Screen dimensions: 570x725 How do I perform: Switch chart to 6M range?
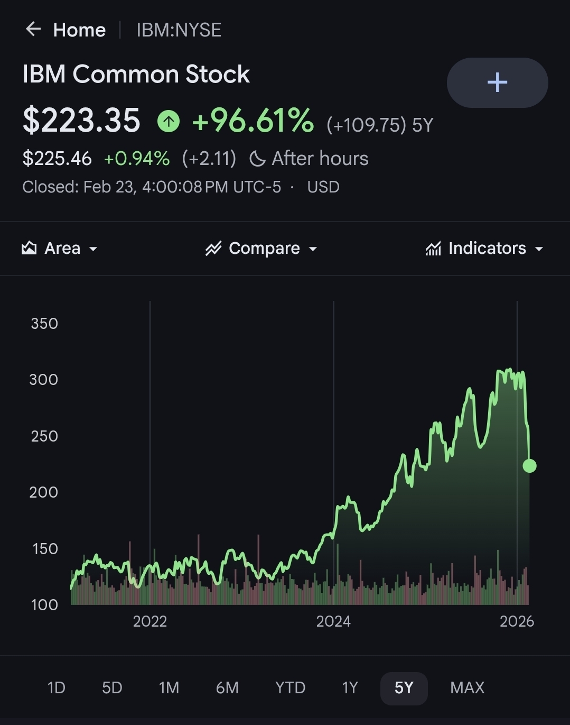point(227,687)
